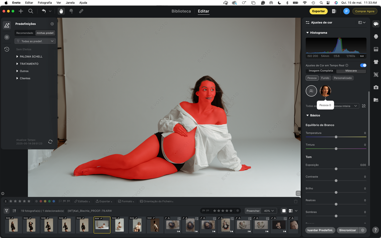Click the Guardar Predefini. button

[x=320, y=230]
